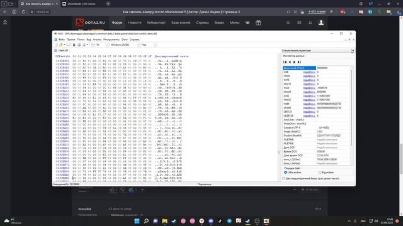The width and height of the screenshot is (403, 226).
Task: Open the Файл menu in HxD
Action: coord(62,40)
